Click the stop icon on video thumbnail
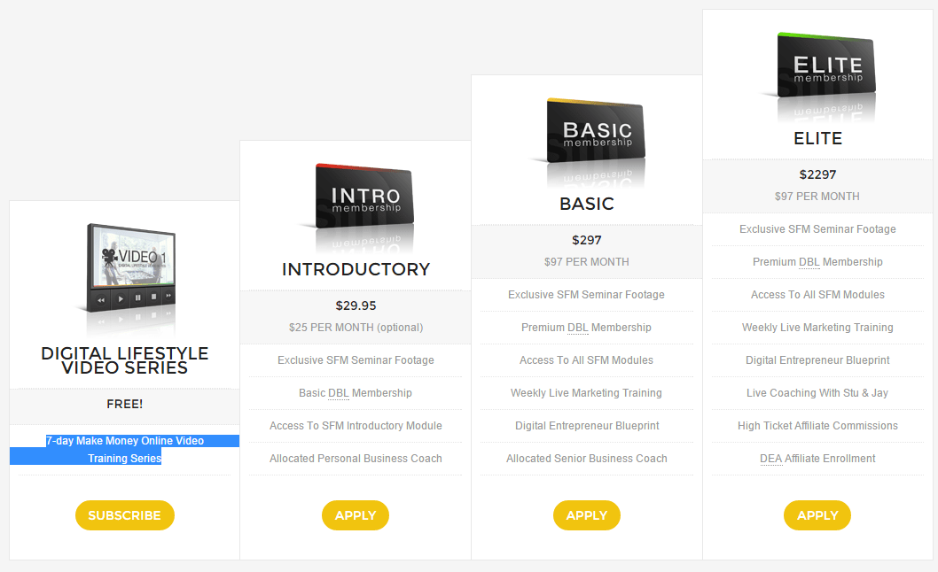Viewport: 938px width, 572px height. 153,297
